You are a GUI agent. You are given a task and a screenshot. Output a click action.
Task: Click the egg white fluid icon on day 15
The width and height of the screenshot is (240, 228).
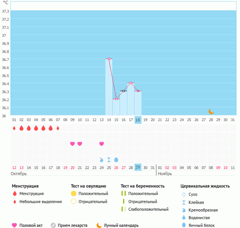click(x=116, y=159)
